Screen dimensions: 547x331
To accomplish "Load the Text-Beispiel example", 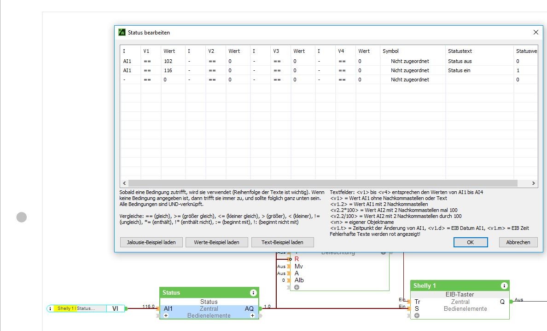I will point(283,242).
